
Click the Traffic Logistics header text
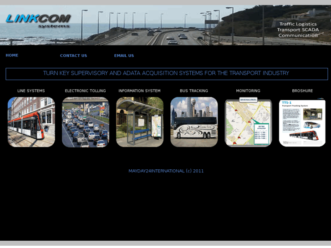298,24
